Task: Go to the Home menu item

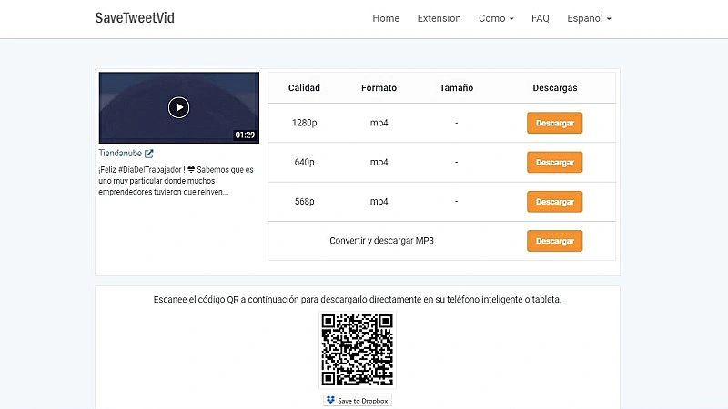Action: (386, 18)
